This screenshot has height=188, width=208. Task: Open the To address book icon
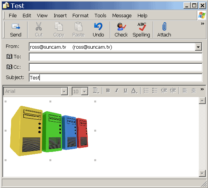(x=9, y=56)
